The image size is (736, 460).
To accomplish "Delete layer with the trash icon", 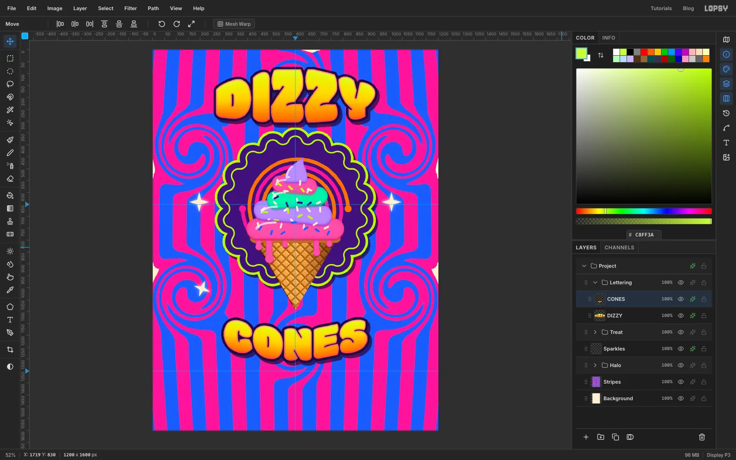I will (702, 437).
